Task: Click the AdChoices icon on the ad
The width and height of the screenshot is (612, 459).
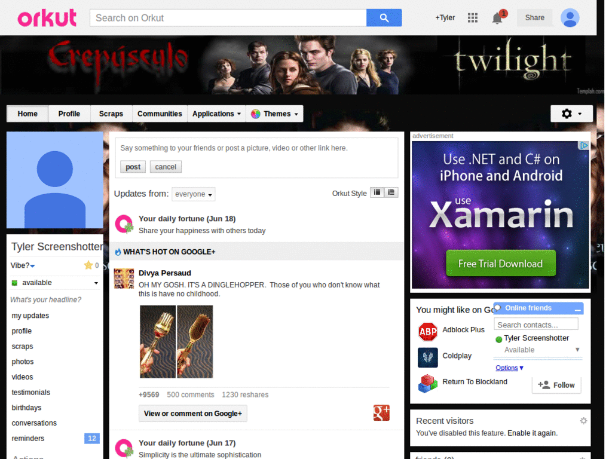Action: (x=583, y=145)
